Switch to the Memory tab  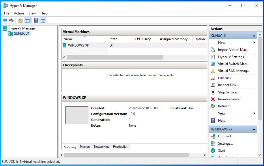(85, 147)
